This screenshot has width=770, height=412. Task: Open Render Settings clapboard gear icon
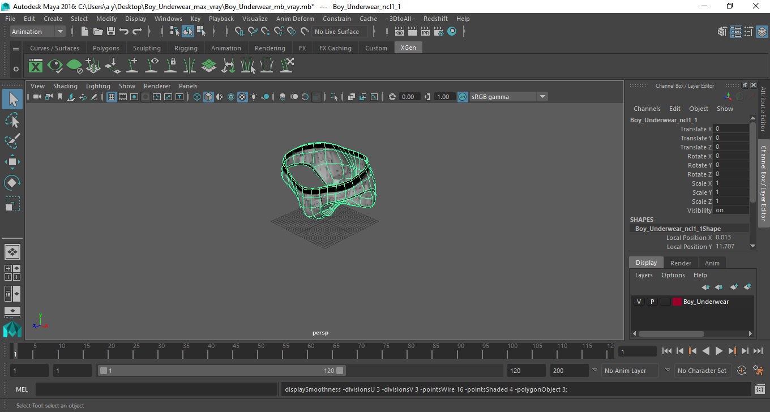pyautogui.click(x=439, y=31)
